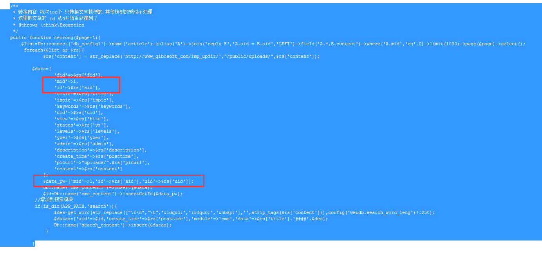Viewport: 542px width, 253px height.
Task: Click the 'id'=>$rs['aid'] line inside $data array
Action: pyautogui.click(x=77, y=87)
